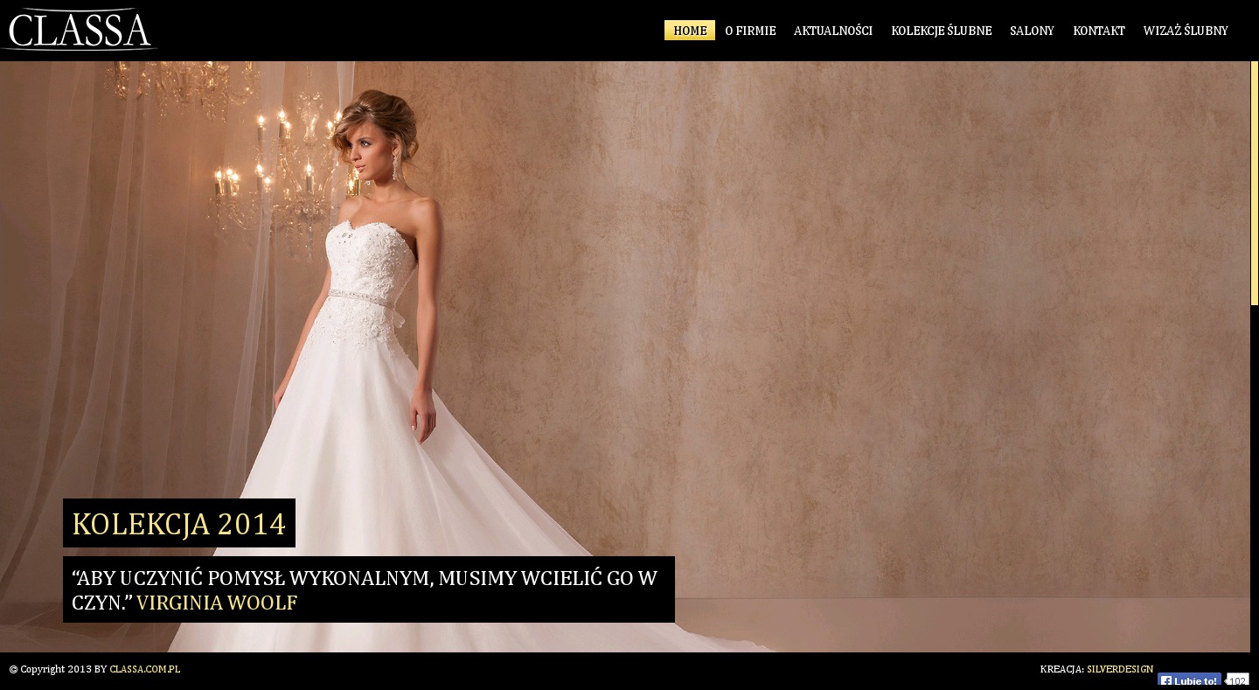
Task: Click the Facebook like count bubble showing 102
Action: point(1237,680)
